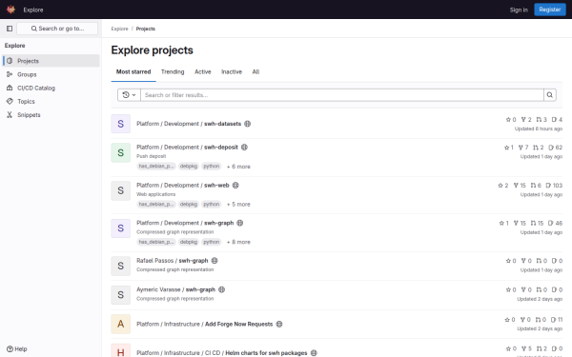This screenshot has width=572, height=357.
Task: Open the Groups sidebar item
Action: (51, 74)
